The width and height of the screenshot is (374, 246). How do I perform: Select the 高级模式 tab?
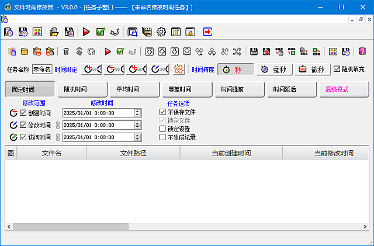coord(344,89)
